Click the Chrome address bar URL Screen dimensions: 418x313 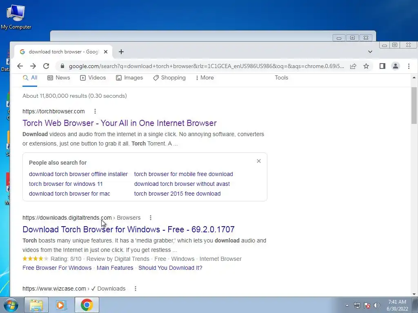tap(206, 66)
